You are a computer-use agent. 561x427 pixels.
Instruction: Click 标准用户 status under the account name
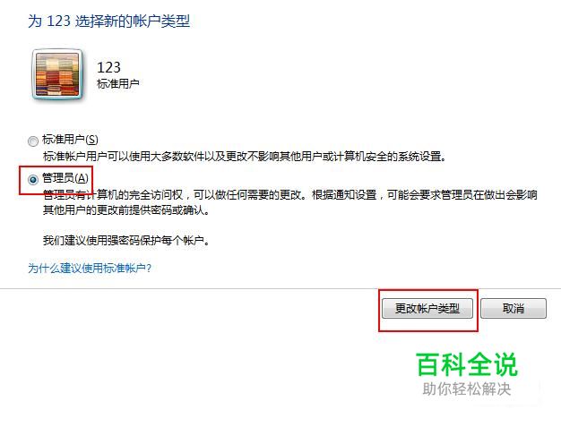tap(118, 83)
